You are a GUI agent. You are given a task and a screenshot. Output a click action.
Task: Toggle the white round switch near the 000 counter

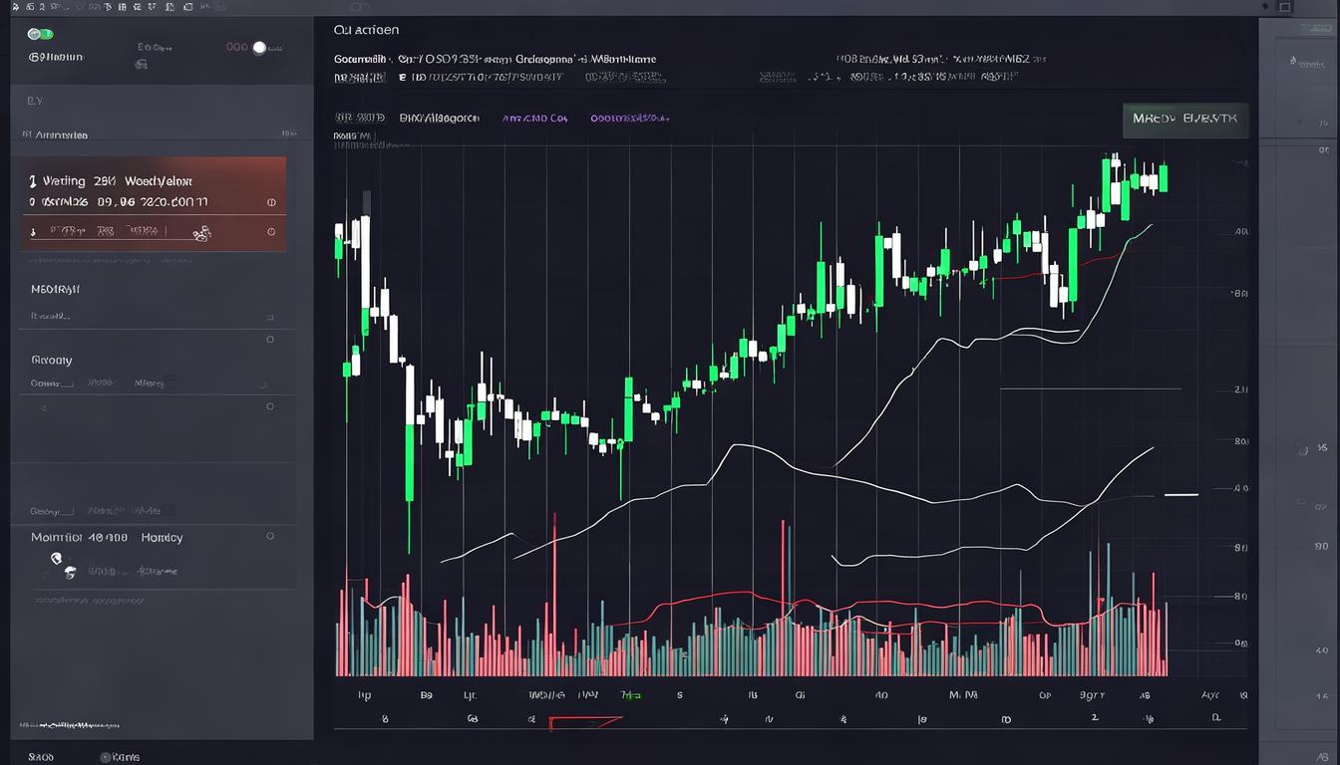(260, 47)
